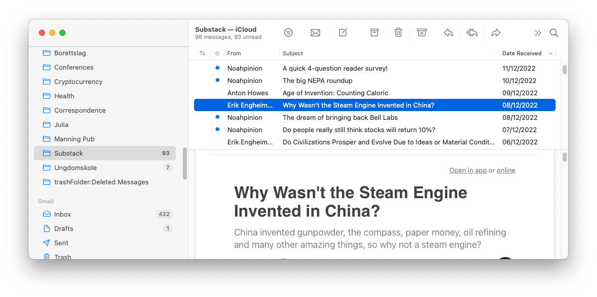The image size is (597, 297).
Task: Reply All to the selected message
Action: pos(472,33)
